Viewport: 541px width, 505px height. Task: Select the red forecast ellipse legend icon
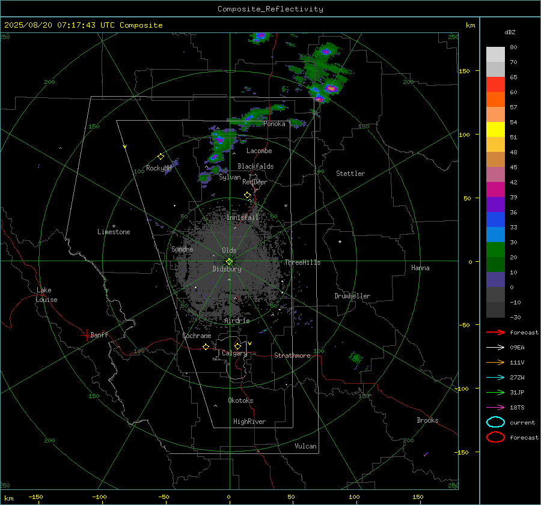pos(495,437)
